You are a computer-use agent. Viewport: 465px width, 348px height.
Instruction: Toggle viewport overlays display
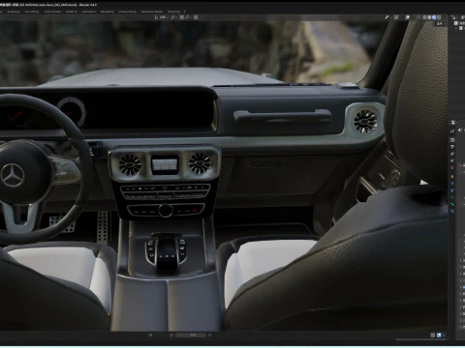coord(408,17)
